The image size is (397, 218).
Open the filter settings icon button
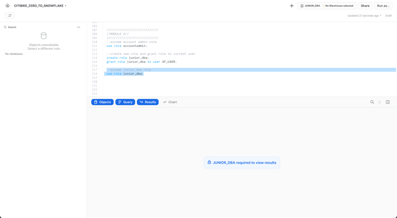(10, 16)
